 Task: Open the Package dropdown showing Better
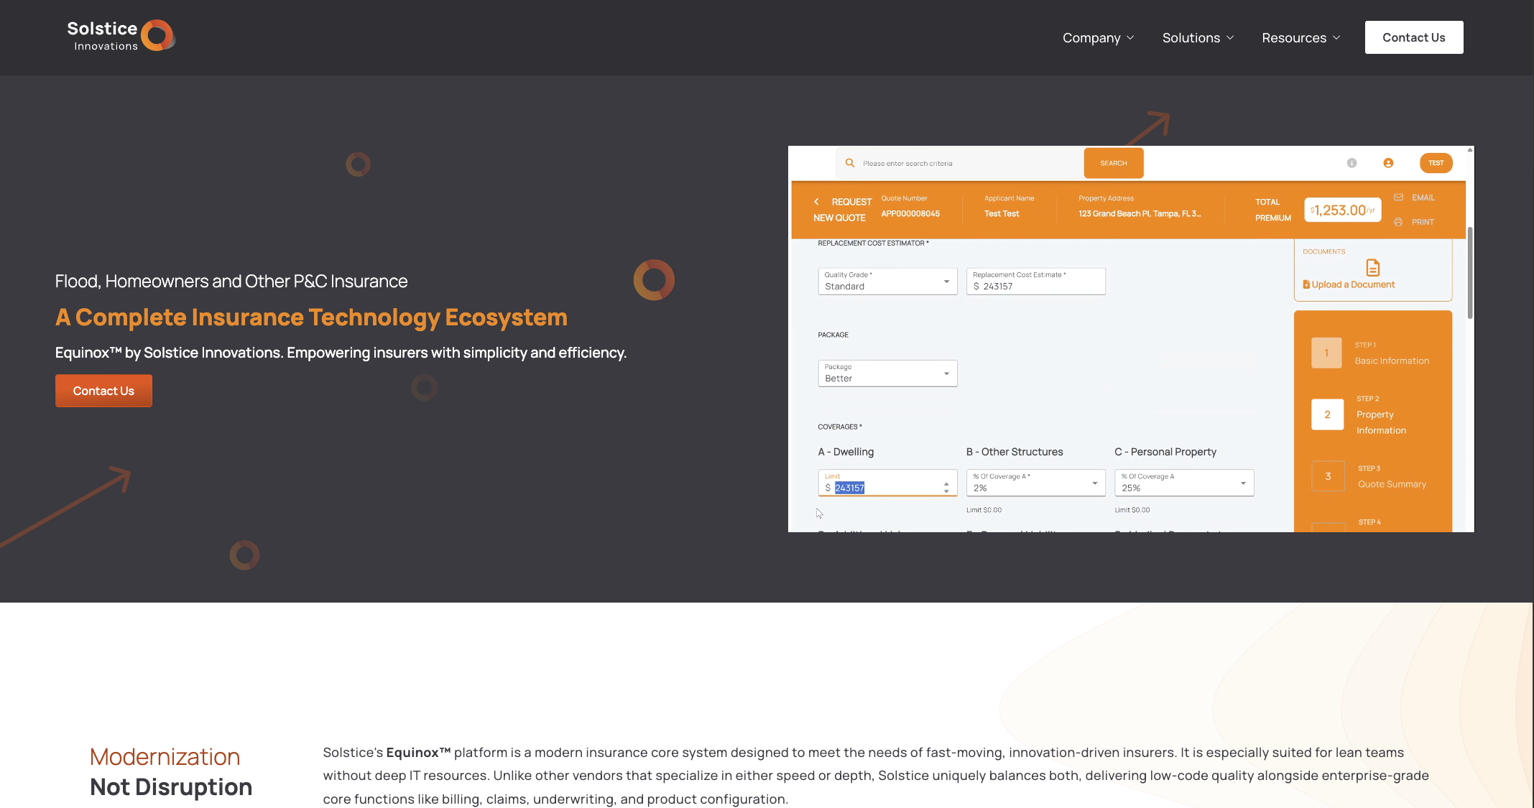887,373
